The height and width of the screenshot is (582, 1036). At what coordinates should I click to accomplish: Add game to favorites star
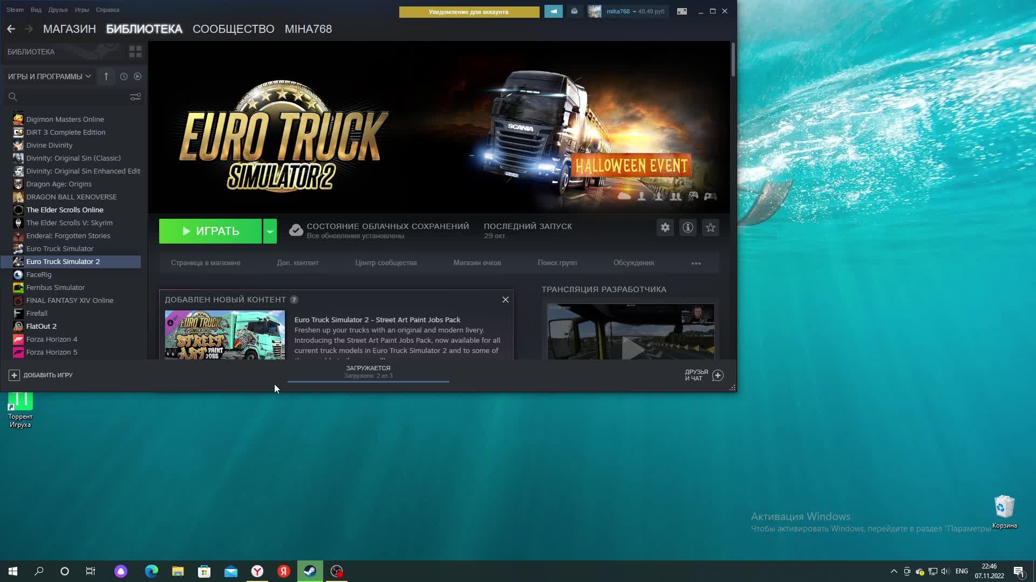coord(711,227)
